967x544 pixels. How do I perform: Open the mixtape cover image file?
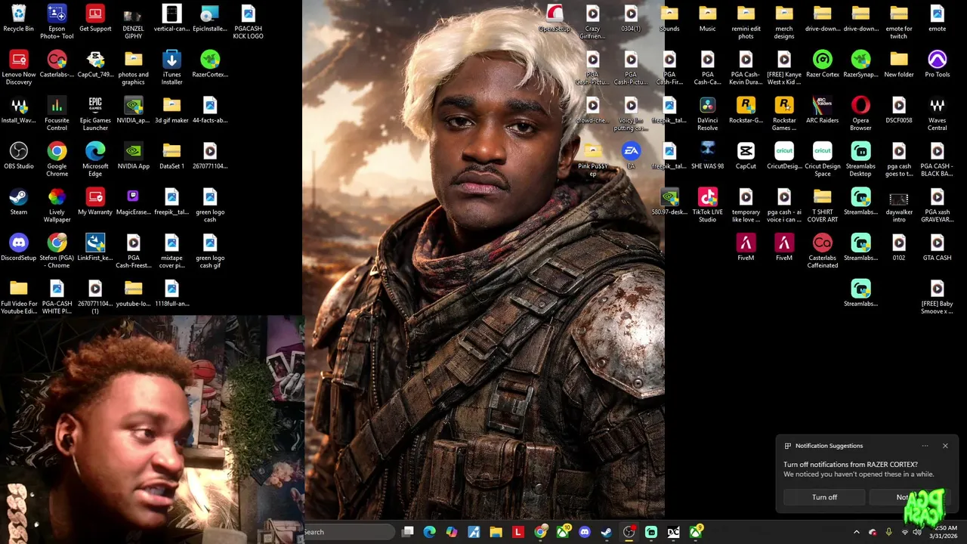[171, 252]
